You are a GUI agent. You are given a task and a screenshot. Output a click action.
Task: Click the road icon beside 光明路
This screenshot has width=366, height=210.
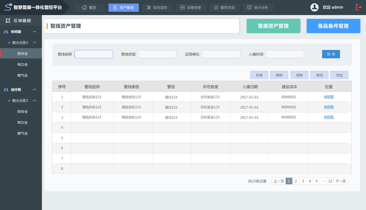point(6,32)
